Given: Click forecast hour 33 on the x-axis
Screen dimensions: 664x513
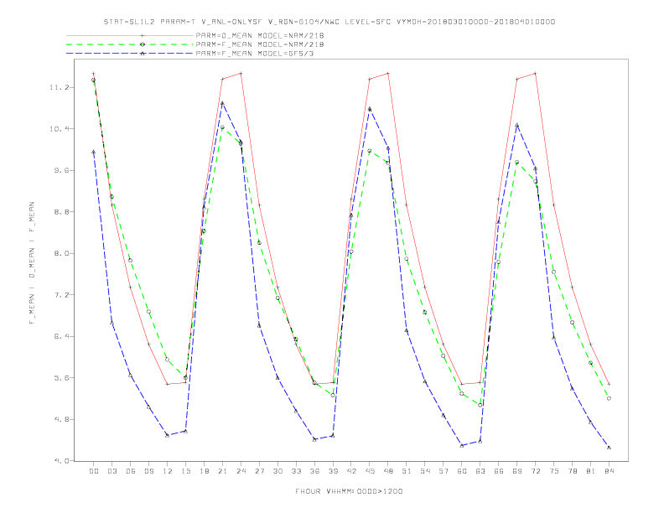Looking at the screenshot, I should (296, 471).
